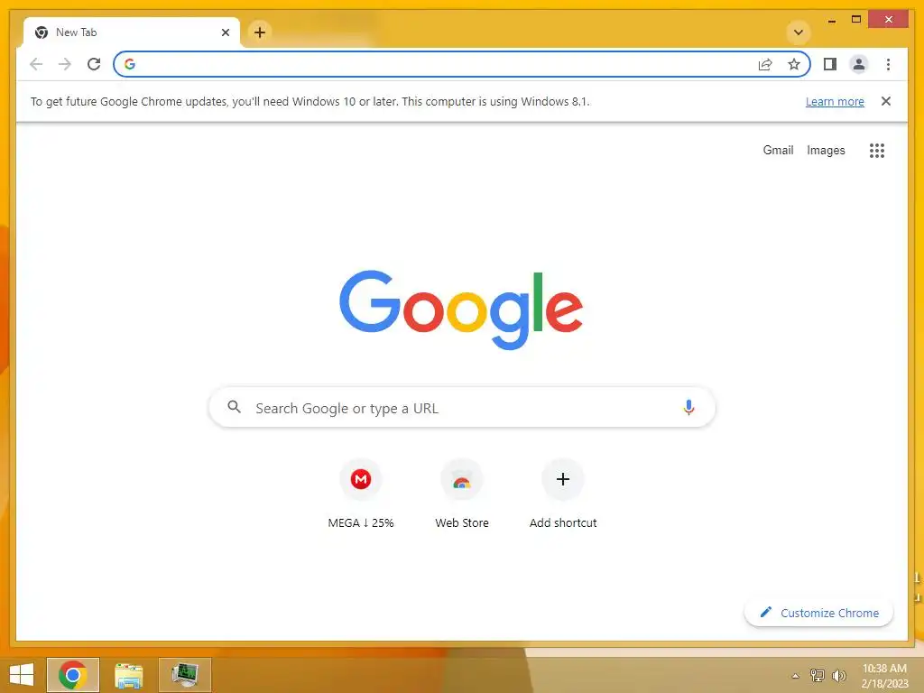Open the taskbar clock and date
This screenshot has height=693, width=924.
click(884, 676)
